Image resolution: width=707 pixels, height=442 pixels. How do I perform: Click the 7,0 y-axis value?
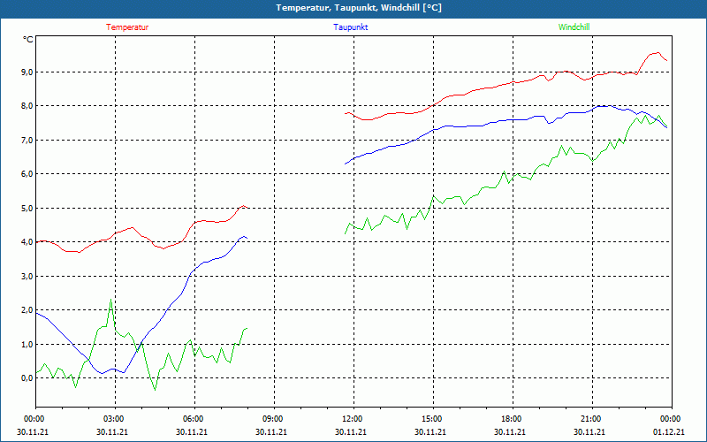tap(28, 141)
